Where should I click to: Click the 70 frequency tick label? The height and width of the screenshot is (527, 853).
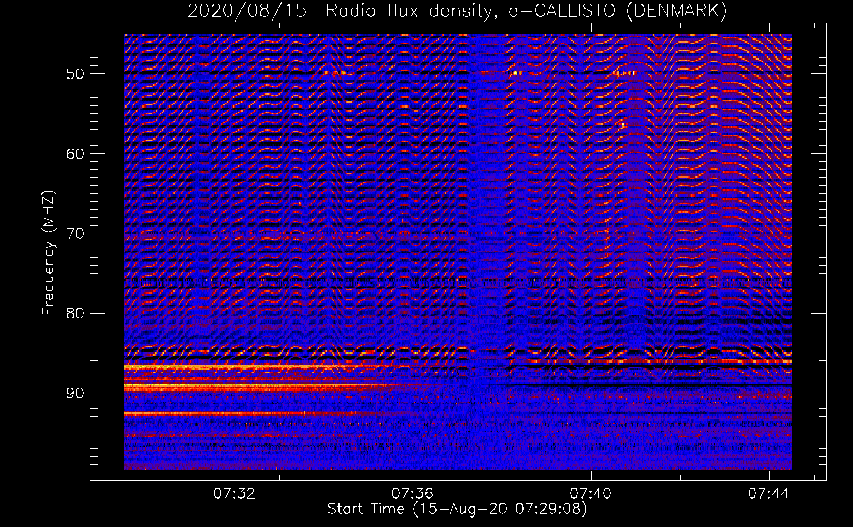pyautogui.click(x=75, y=233)
